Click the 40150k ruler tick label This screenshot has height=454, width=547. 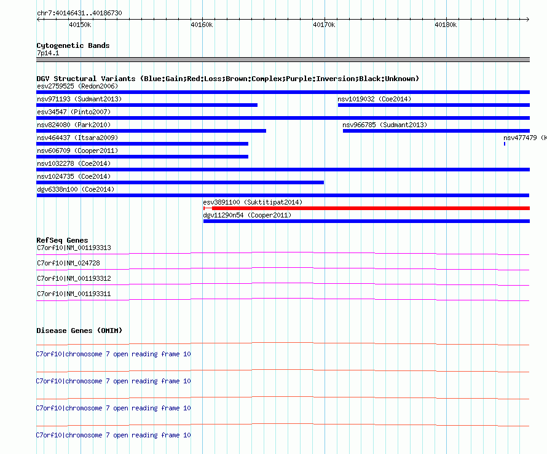pos(81,25)
